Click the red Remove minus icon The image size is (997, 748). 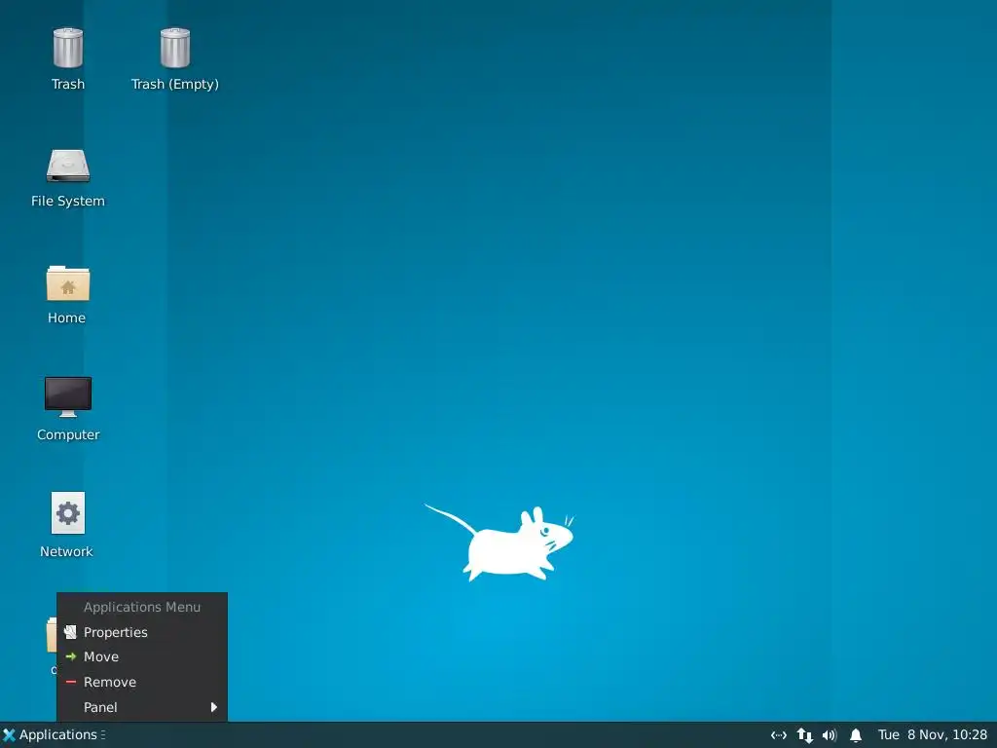70,682
